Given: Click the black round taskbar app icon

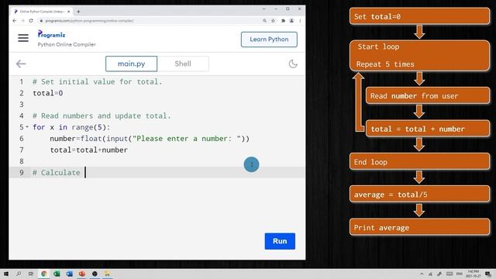Looking at the screenshot, I should 95,274.
